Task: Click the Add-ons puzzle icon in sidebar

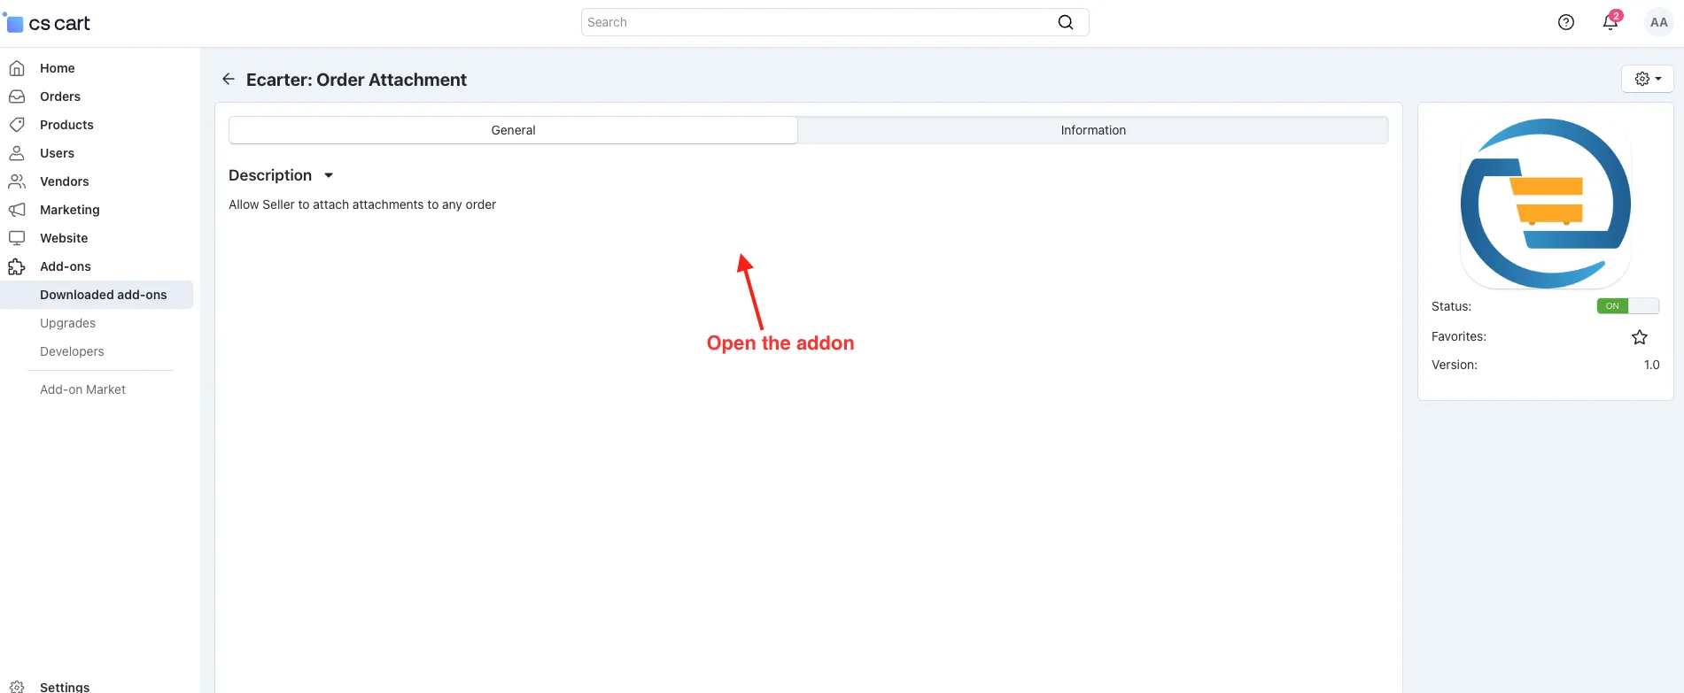Action: pyautogui.click(x=17, y=266)
